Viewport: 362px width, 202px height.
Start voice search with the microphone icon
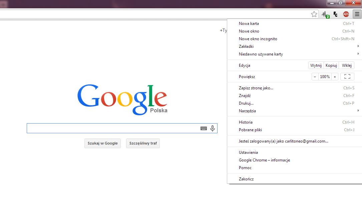click(x=213, y=128)
